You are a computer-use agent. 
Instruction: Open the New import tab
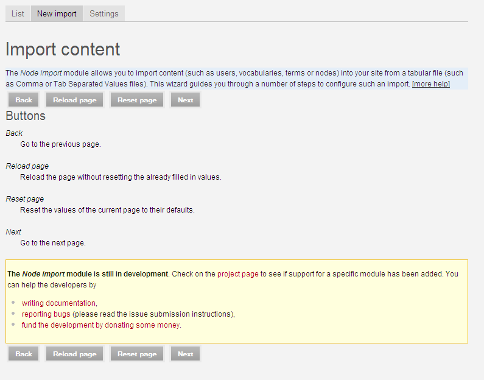click(x=57, y=13)
